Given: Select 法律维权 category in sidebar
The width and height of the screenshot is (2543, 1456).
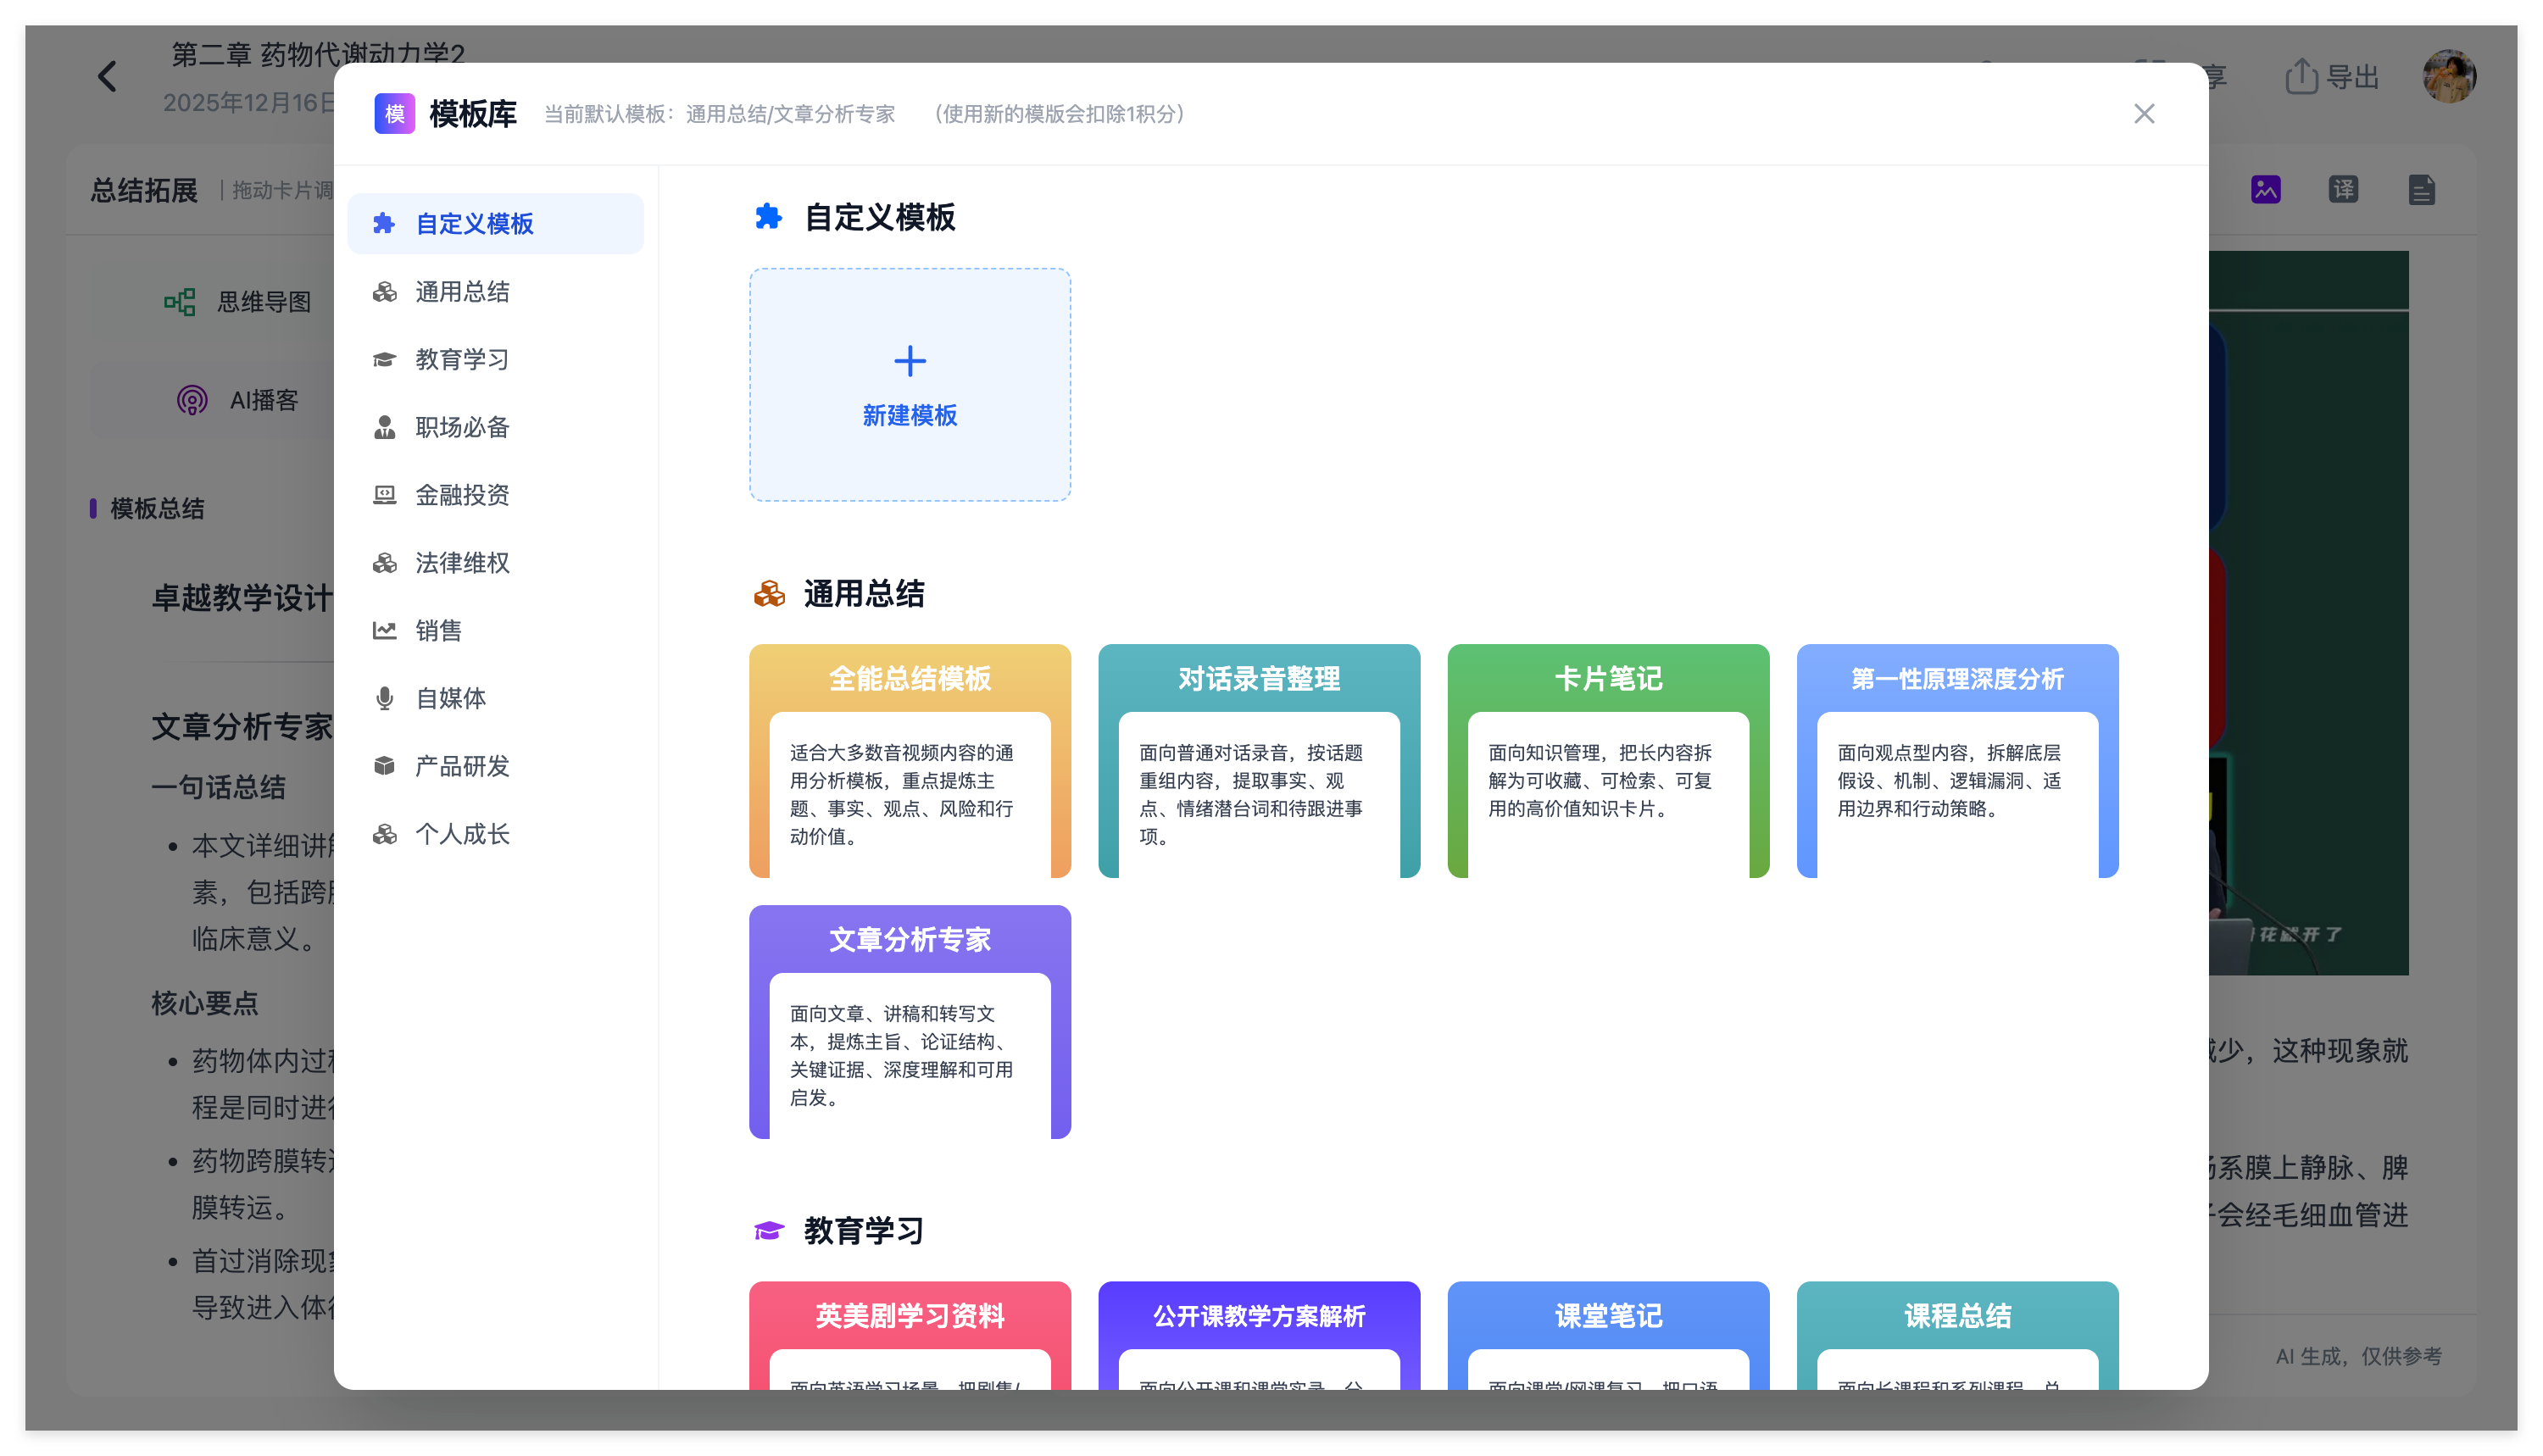Looking at the screenshot, I should pos(495,563).
